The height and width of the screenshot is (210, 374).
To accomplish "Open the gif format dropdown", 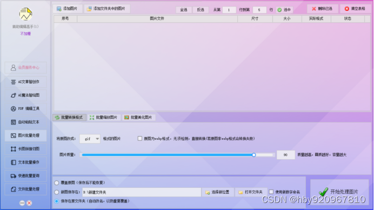I will click(x=90, y=139).
